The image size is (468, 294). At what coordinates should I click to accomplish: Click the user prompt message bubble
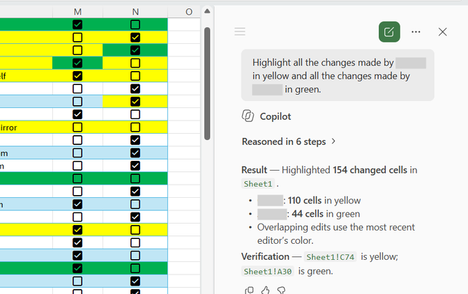click(x=338, y=75)
